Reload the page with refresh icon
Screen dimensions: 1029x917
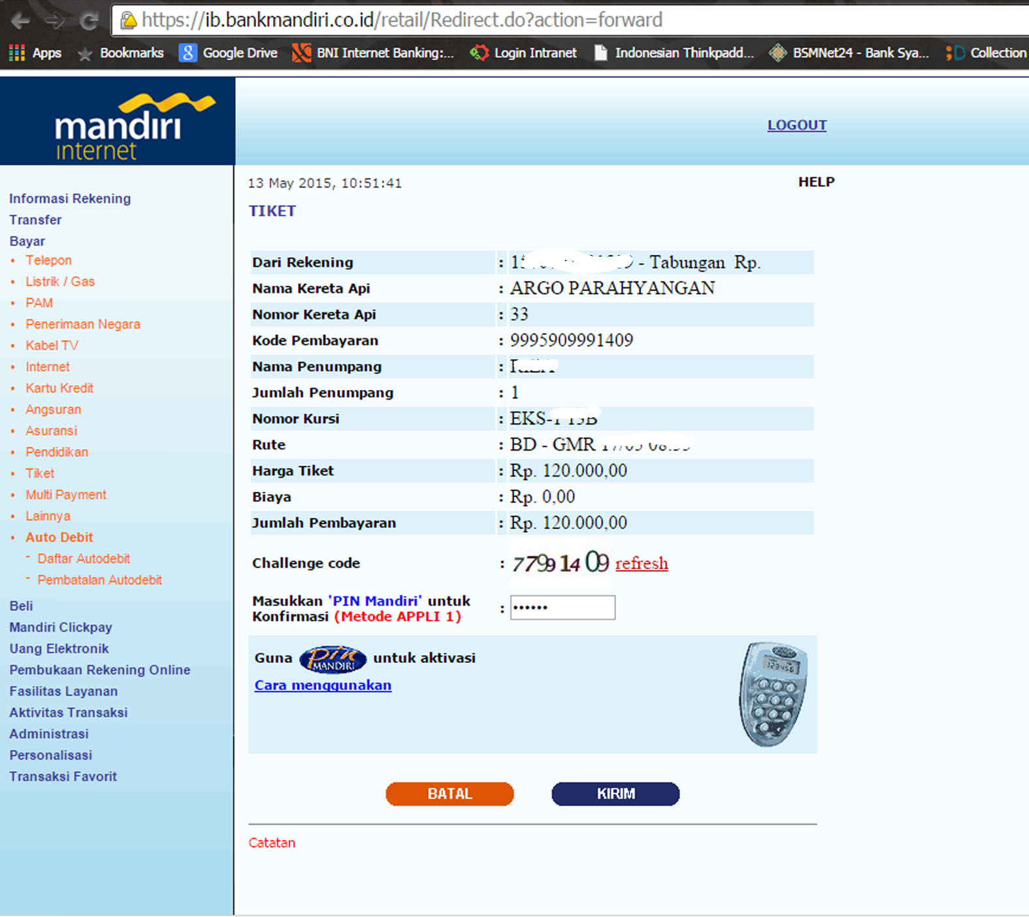[x=89, y=21]
